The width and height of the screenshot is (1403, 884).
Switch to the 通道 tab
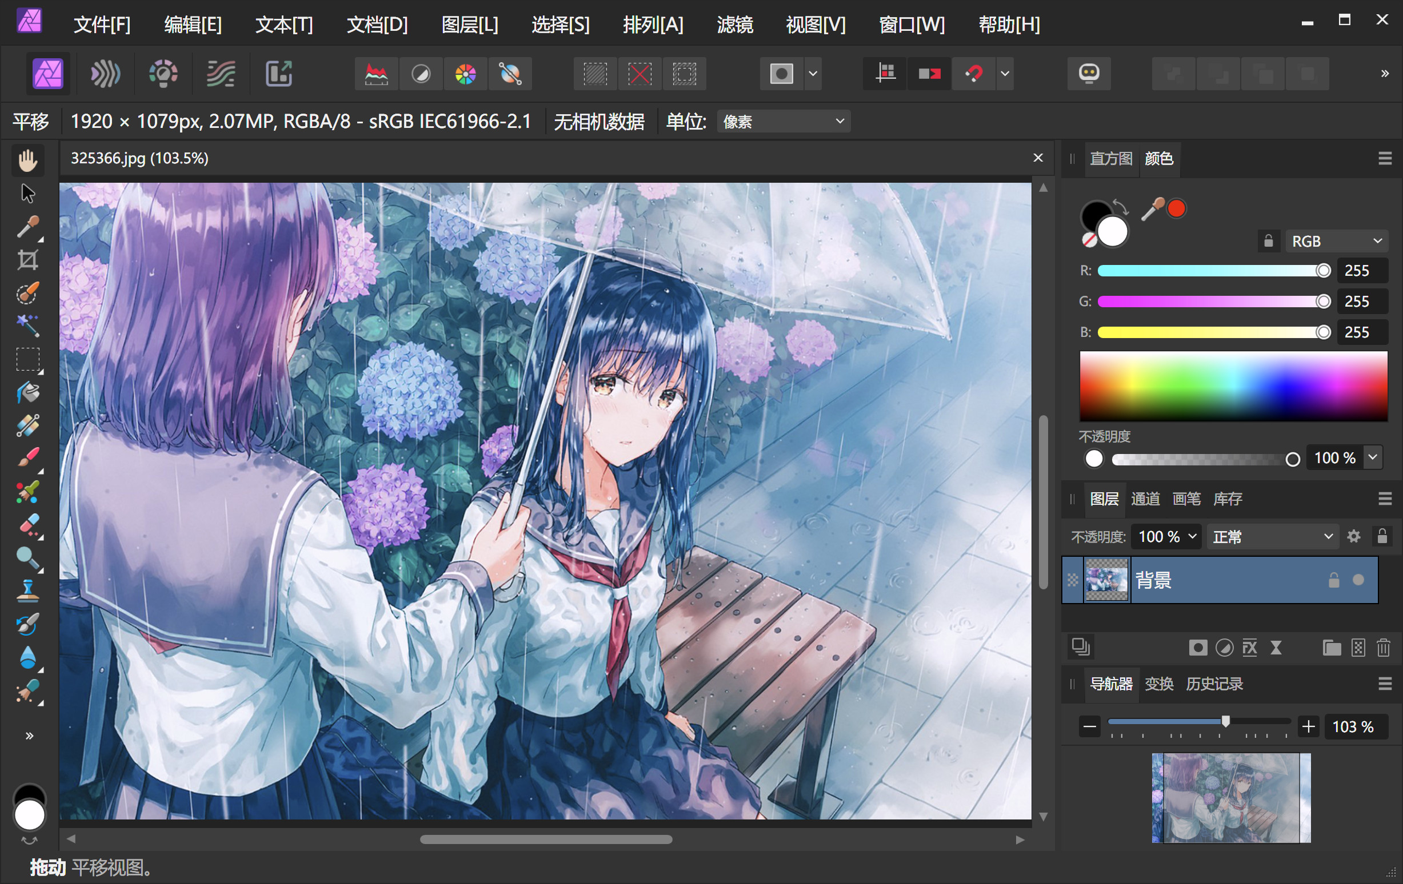[x=1145, y=499]
